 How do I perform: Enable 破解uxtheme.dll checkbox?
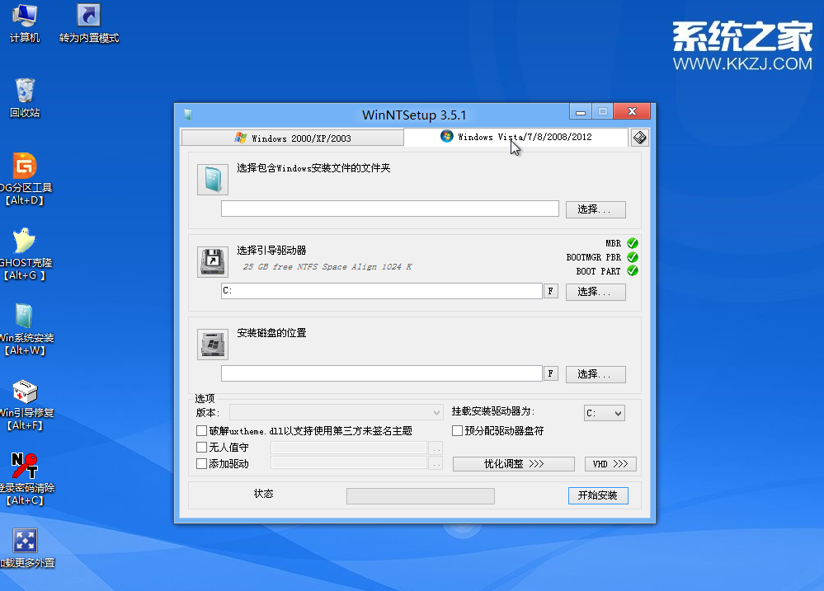[202, 431]
